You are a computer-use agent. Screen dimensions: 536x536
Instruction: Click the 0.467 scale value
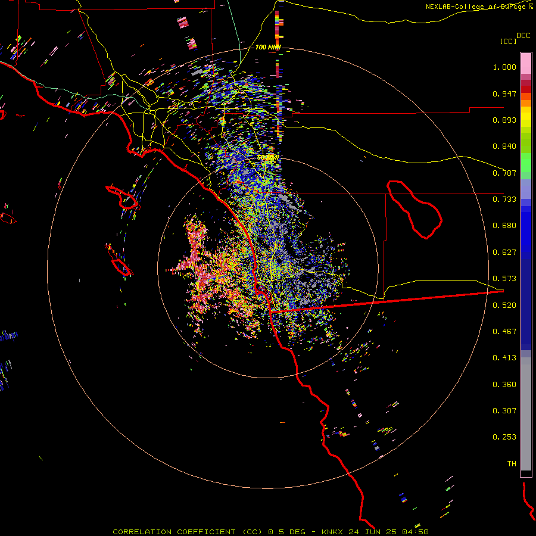(x=504, y=332)
